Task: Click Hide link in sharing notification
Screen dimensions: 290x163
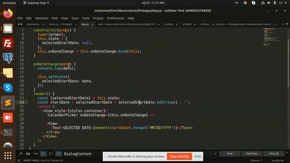Action: pos(198,156)
